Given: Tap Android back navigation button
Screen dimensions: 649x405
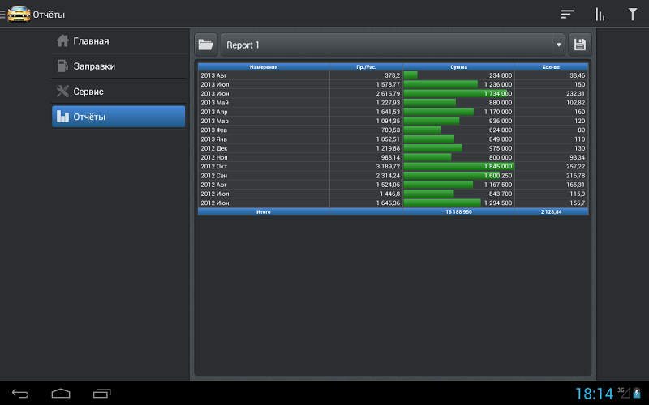Looking at the screenshot, I should [20, 394].
